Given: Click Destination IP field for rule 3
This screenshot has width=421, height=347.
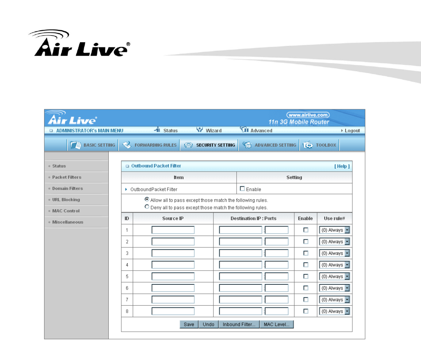Looking at the screenshot, I should tap(240, 253).
